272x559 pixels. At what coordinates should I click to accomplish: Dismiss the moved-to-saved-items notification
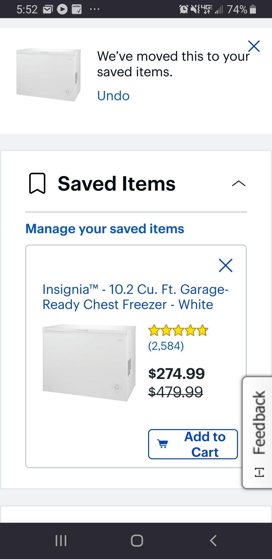pos(254,46)
